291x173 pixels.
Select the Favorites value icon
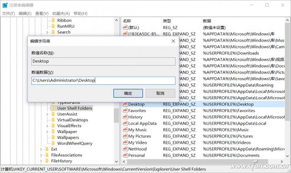tap(125, 110)
